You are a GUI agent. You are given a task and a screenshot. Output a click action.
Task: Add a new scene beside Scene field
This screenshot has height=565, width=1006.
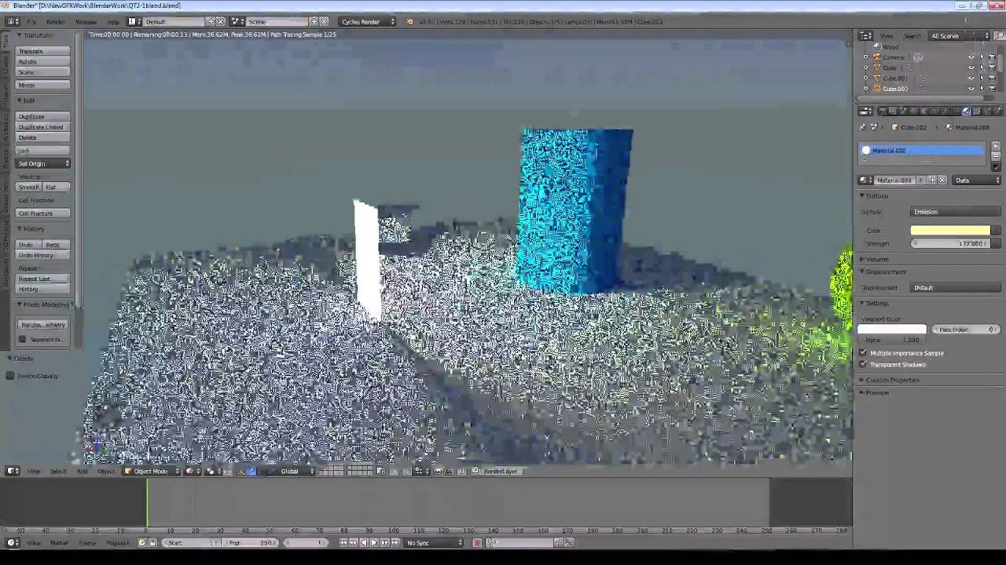click(x=314, y=22)
